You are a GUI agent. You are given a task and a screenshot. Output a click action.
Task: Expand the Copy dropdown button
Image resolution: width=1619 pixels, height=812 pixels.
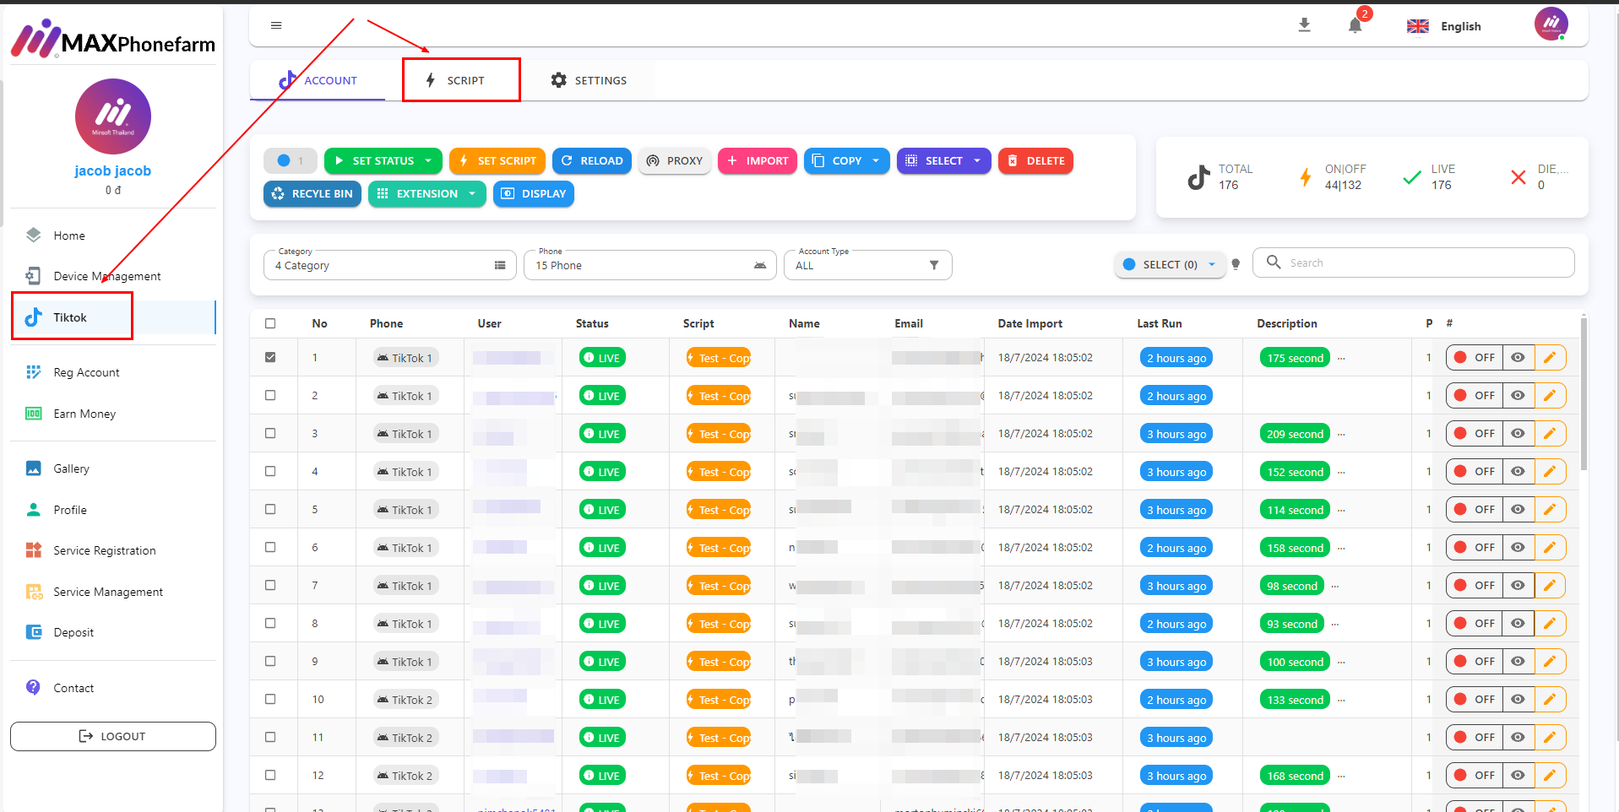pos(847,160)
